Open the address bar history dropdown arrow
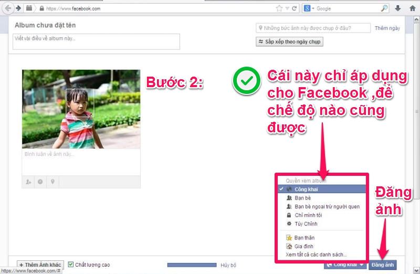The height and width of the screenshot is (274, 420). (287, 8)
